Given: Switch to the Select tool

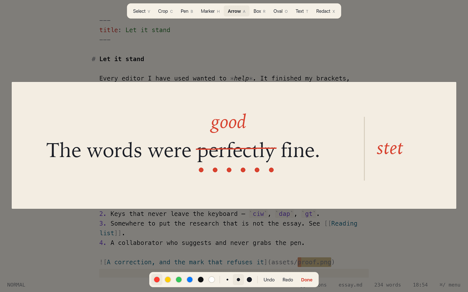Looking at the screenshot, I should (141, 11).
